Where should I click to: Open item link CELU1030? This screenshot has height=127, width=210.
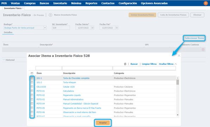point(41,87)
